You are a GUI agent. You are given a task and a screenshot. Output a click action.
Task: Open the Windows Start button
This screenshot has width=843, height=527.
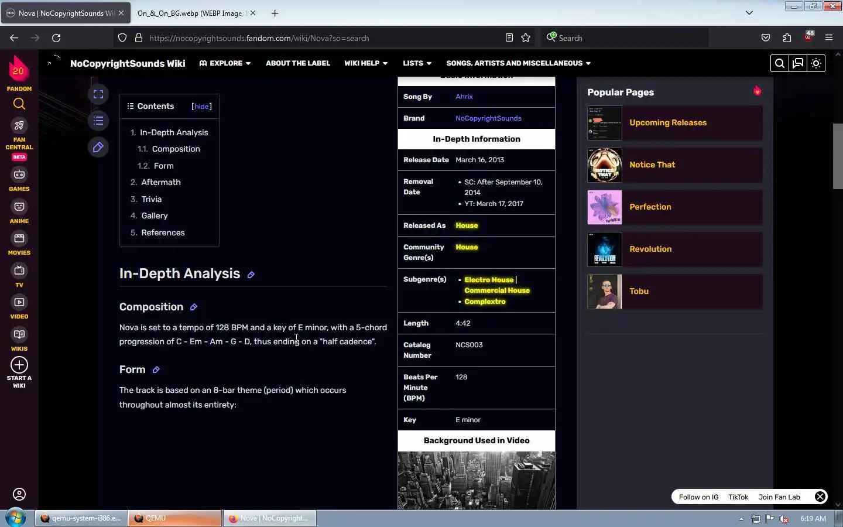(x=16, y=518)
